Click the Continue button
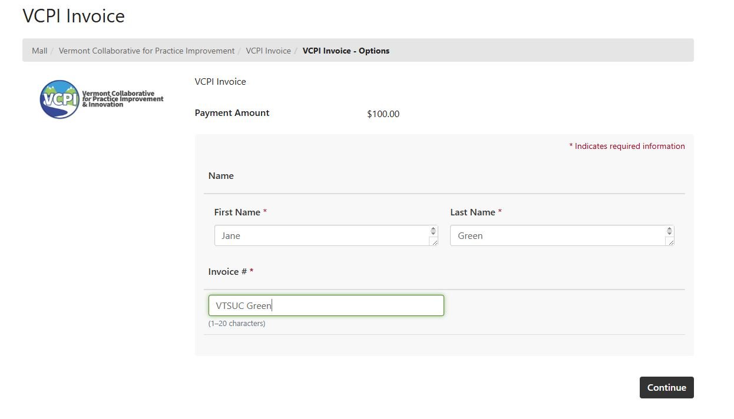 [x=666, y=387]
